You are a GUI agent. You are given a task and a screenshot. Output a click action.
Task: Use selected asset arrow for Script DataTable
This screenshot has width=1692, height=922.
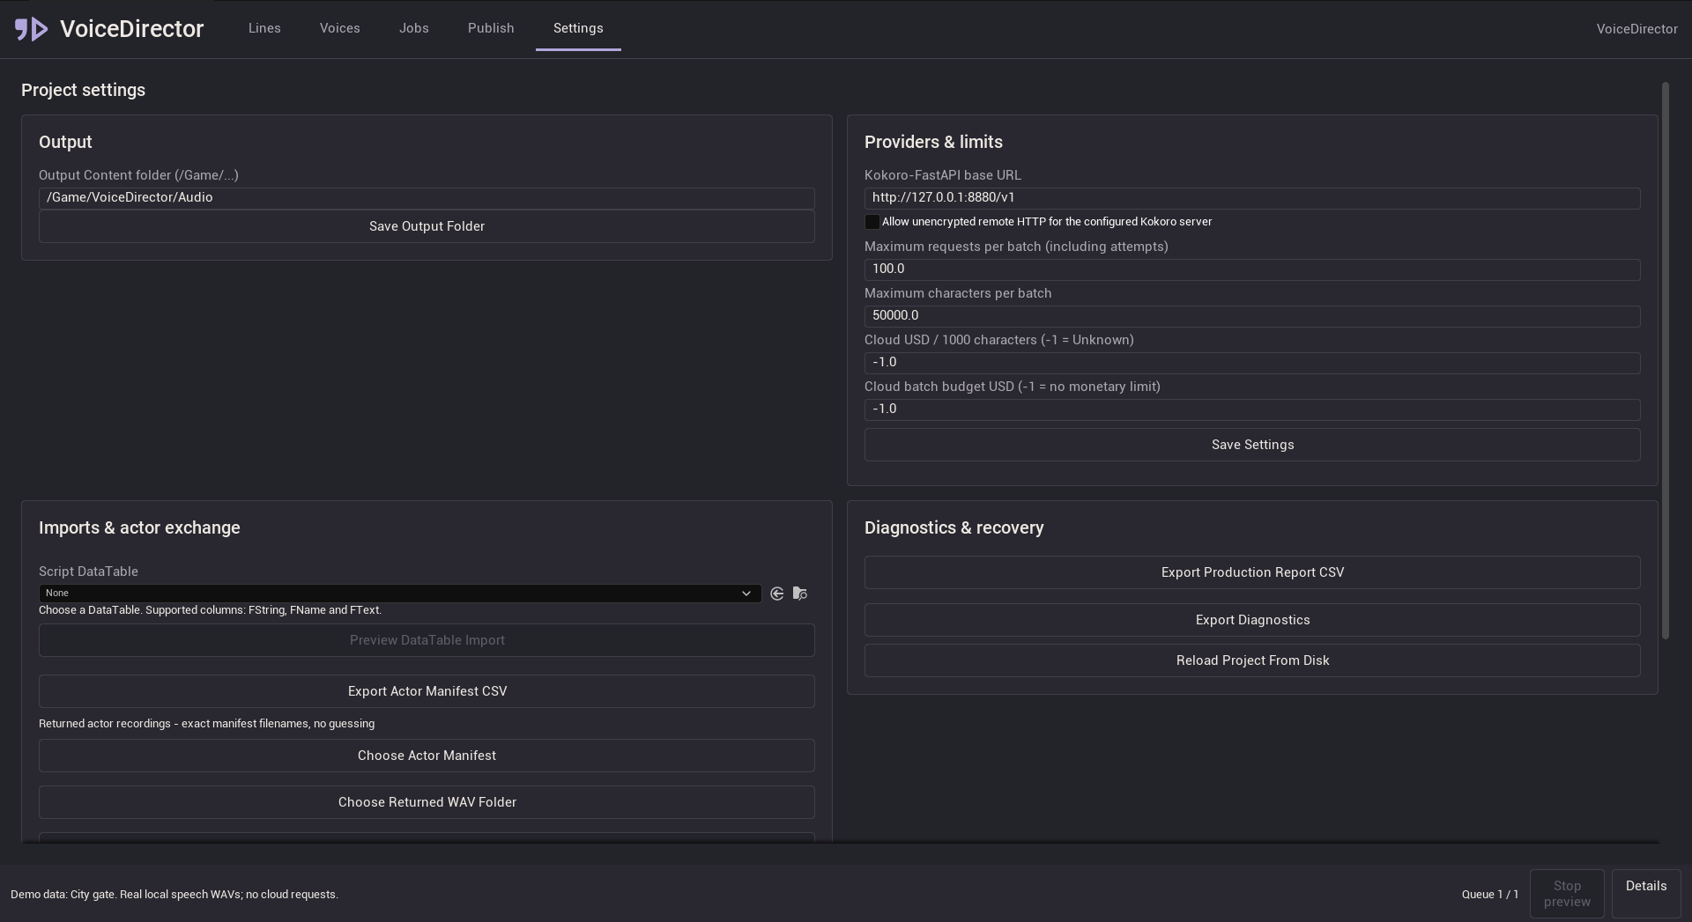[776, 594]
